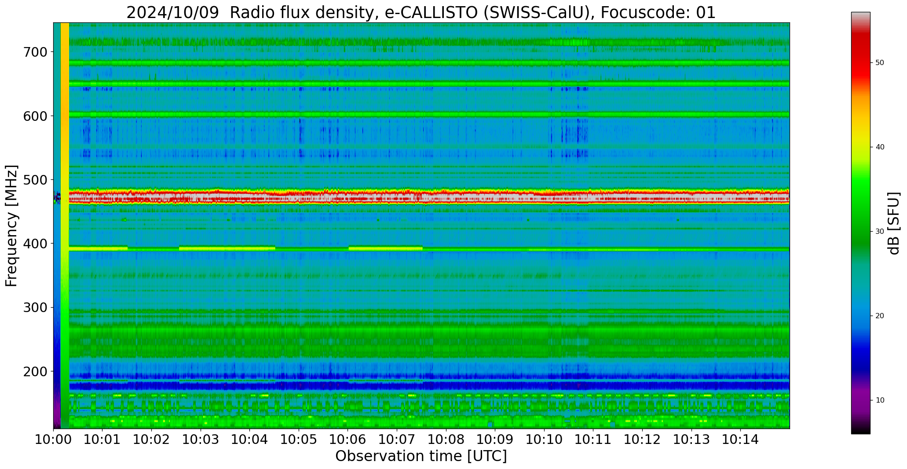The width and height of the screenshot is (907, 469).
Task: Click the 10:09 time tick label
Action: pos(495,439)
